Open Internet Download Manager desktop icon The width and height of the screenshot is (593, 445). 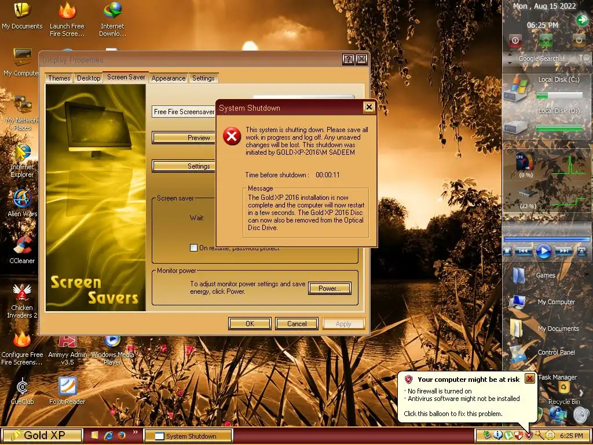tap(112, 19)
